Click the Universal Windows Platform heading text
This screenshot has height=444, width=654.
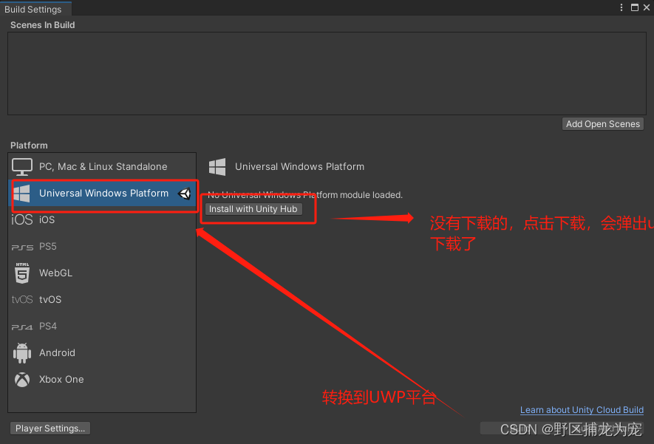tap(299, 167)
